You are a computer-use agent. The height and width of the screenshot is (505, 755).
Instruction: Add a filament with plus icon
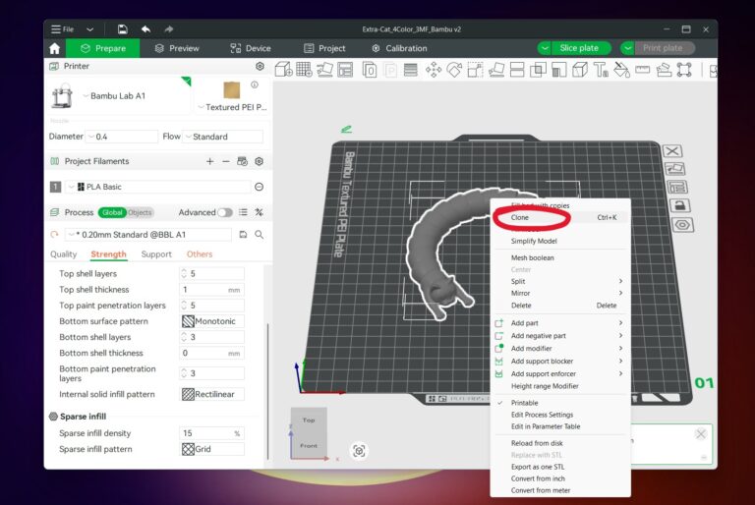[x=210, y=161]
